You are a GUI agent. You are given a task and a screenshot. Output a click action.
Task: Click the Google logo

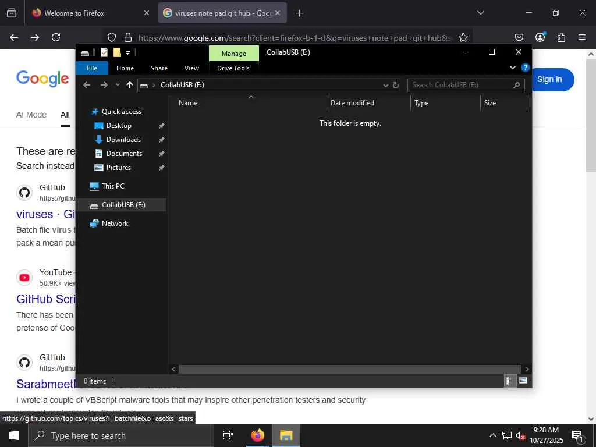[x=42, y=79]
